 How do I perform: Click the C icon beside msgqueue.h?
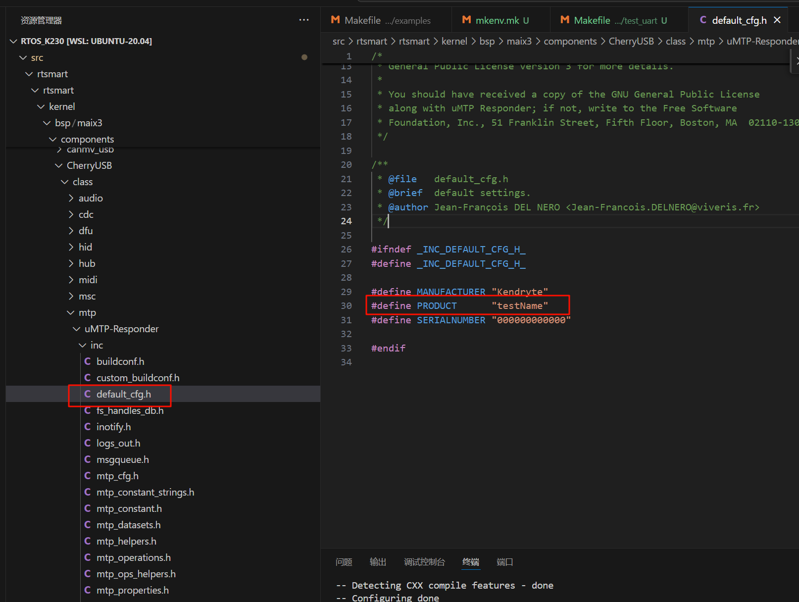[x=88, y=459]
